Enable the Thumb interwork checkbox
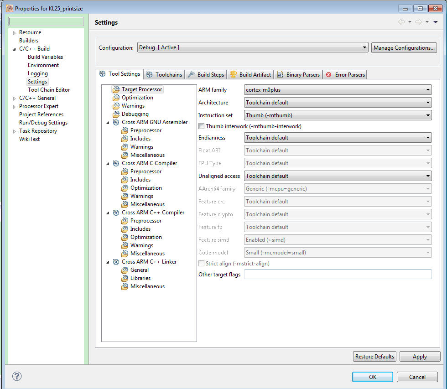447x389 pixels. (201, 126)
